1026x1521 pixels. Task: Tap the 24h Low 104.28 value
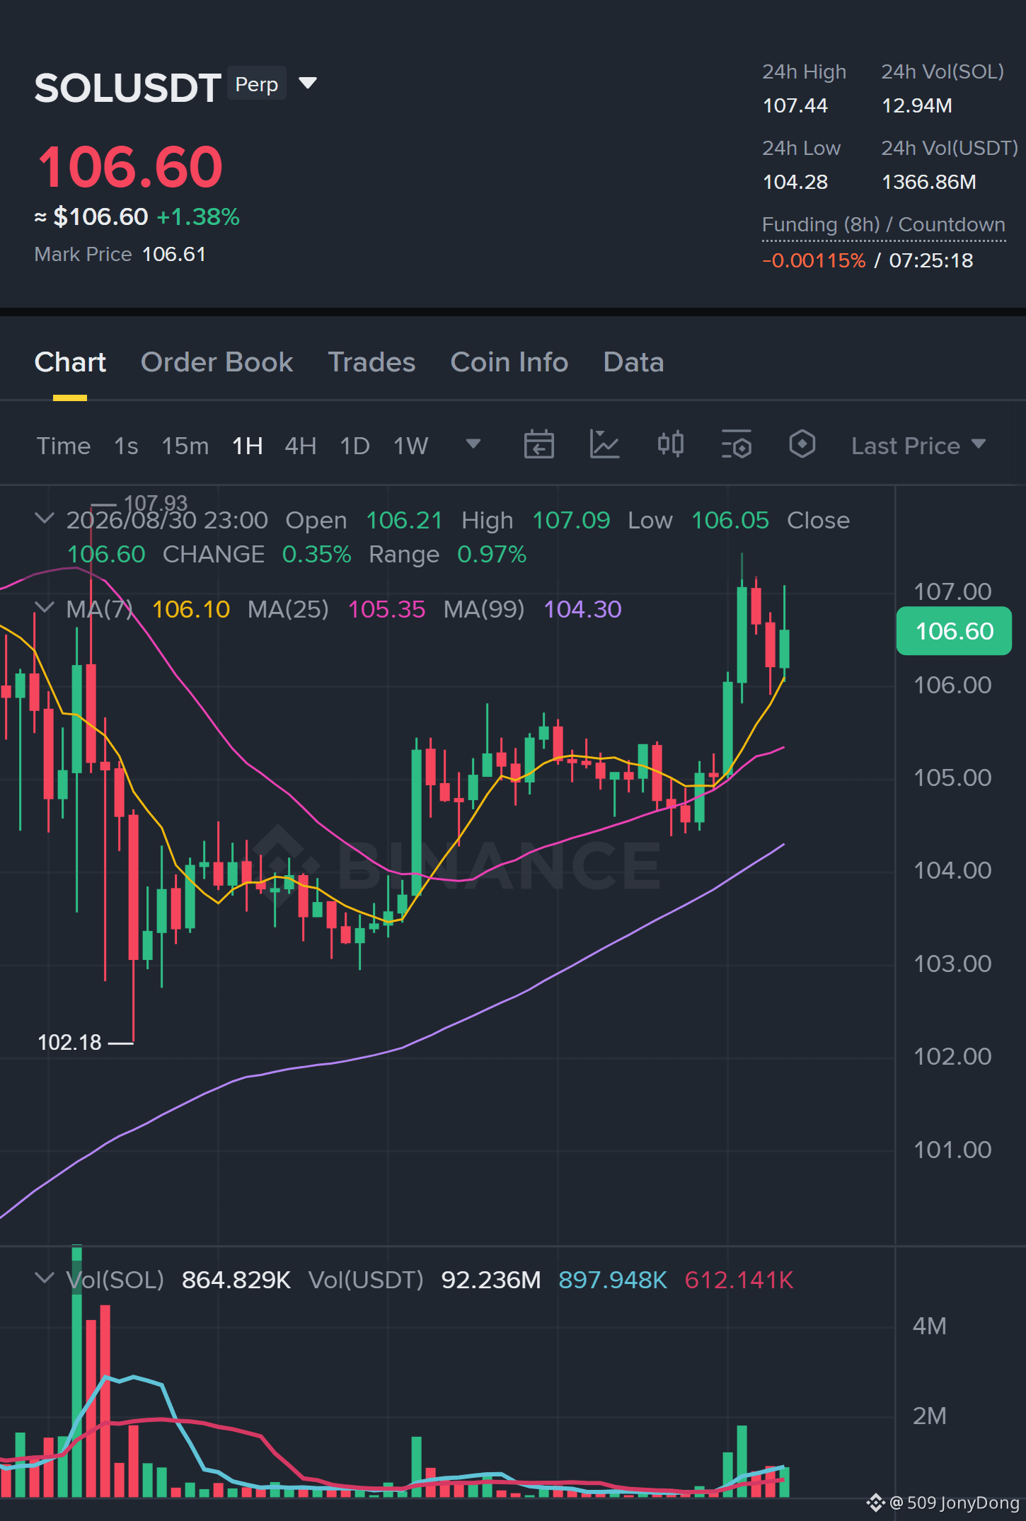795,182
